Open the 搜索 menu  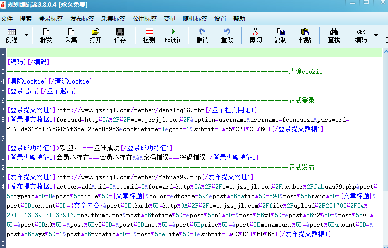pyautogui.click(x=26, y=19)
